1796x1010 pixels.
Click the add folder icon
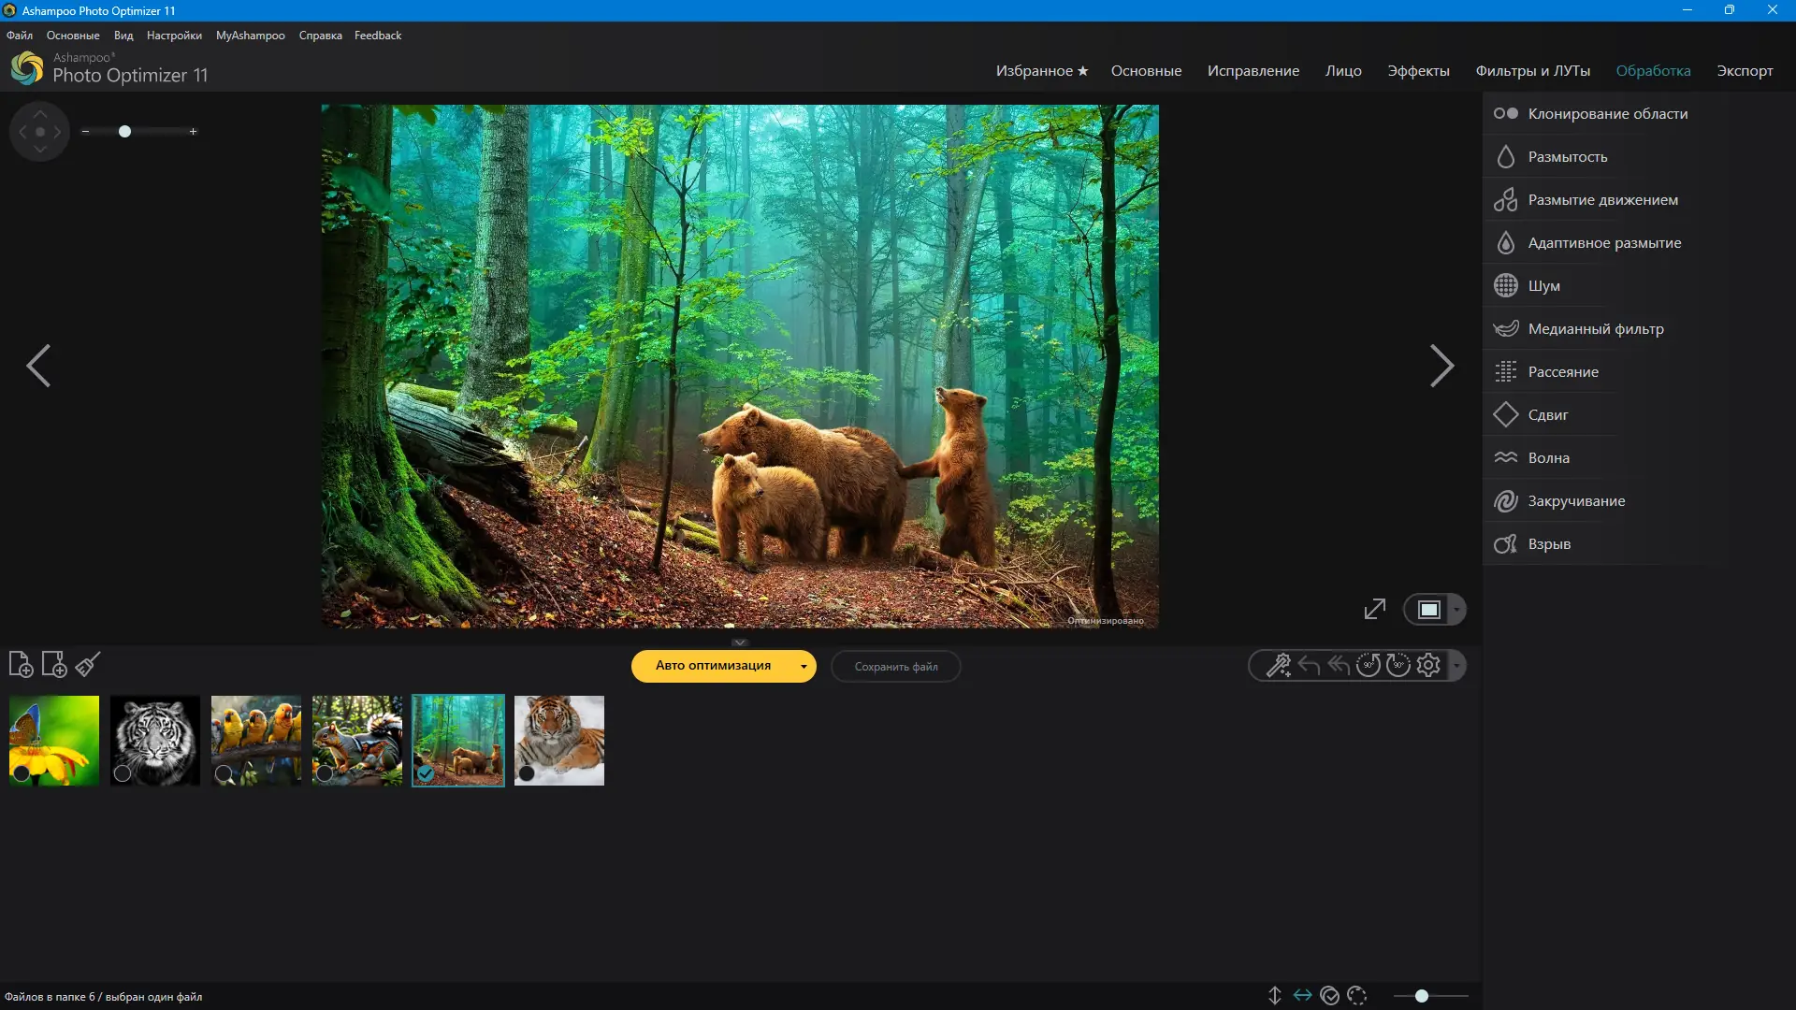[x=54, y=665]
